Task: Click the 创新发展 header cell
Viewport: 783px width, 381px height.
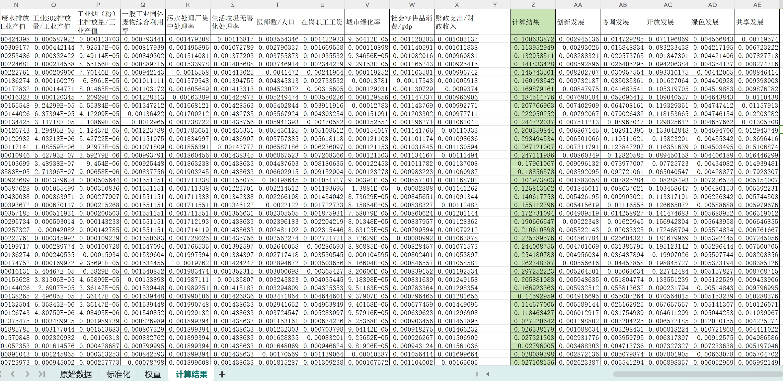Action: click(x=578, y=22)
